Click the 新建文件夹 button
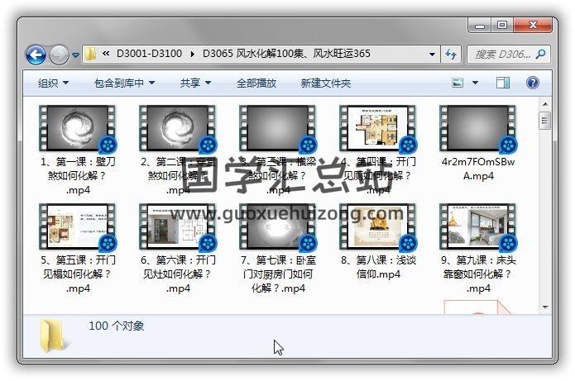Screen dimensions: 575x381 coord(325,83)
